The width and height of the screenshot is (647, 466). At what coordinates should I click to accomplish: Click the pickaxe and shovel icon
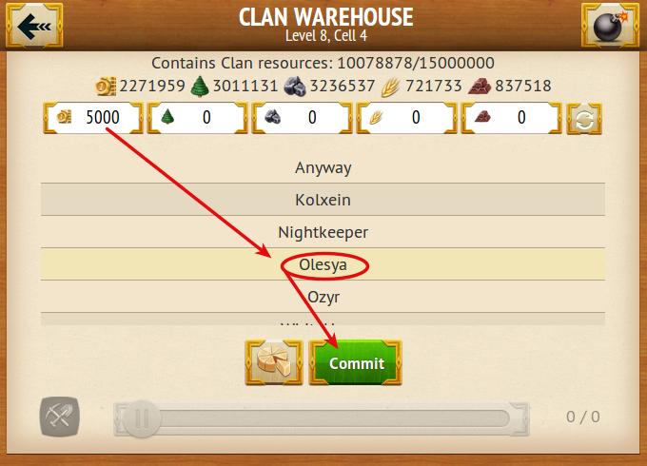pos(60,417)
